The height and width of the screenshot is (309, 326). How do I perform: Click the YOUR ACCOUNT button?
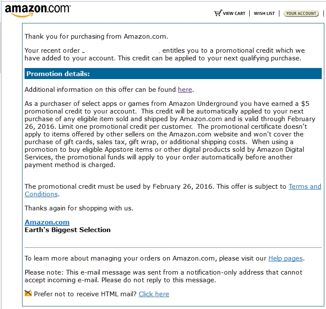301,13
